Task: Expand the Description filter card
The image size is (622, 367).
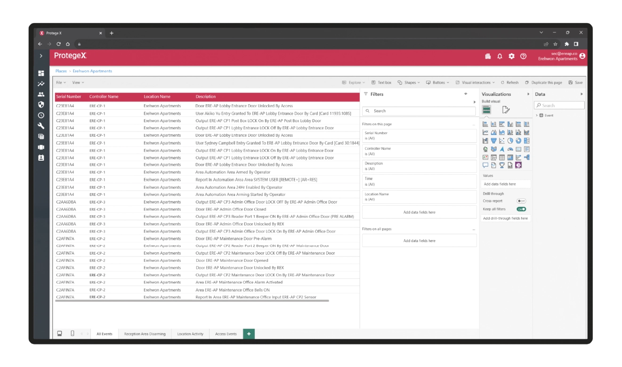Action: pos(419,166)
